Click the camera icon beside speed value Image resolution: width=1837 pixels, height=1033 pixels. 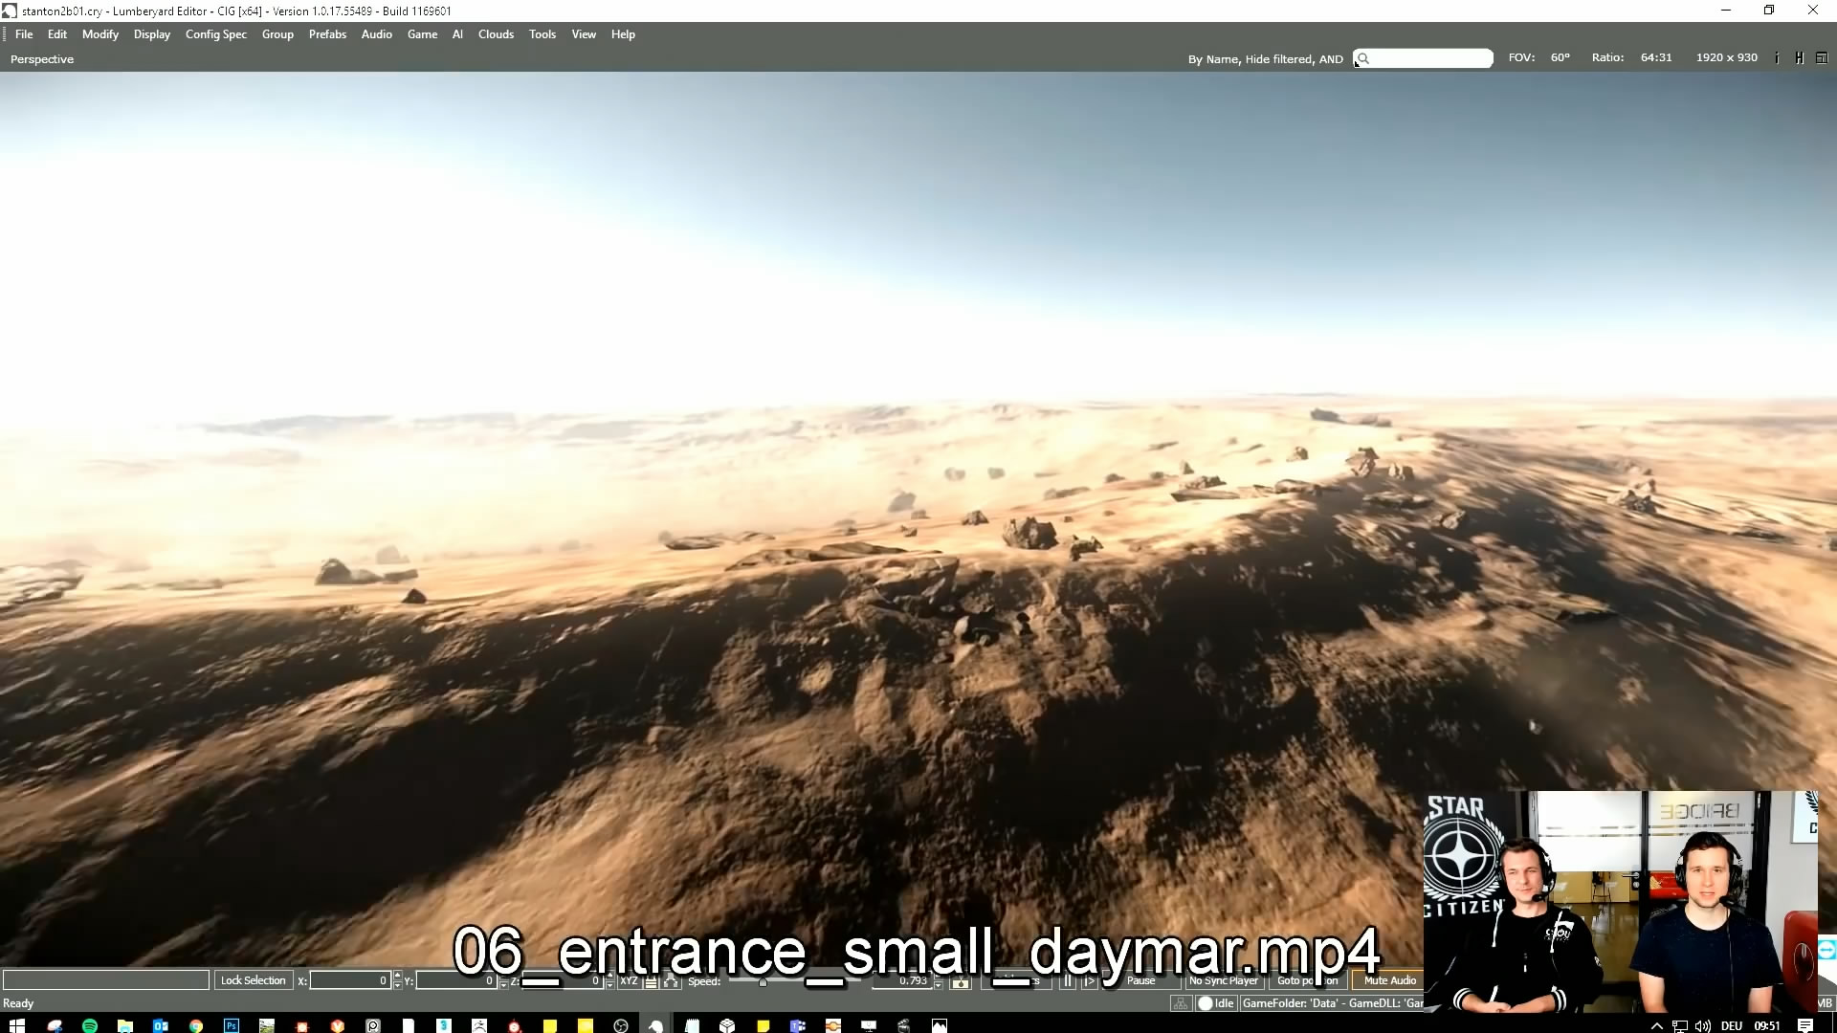pyautogui.click(x=961, y=981)
